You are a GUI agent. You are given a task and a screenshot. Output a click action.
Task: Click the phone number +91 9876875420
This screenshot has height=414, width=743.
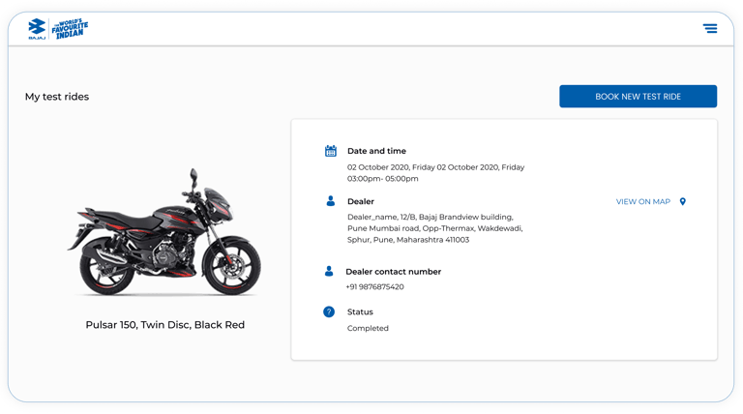(374, 286)
